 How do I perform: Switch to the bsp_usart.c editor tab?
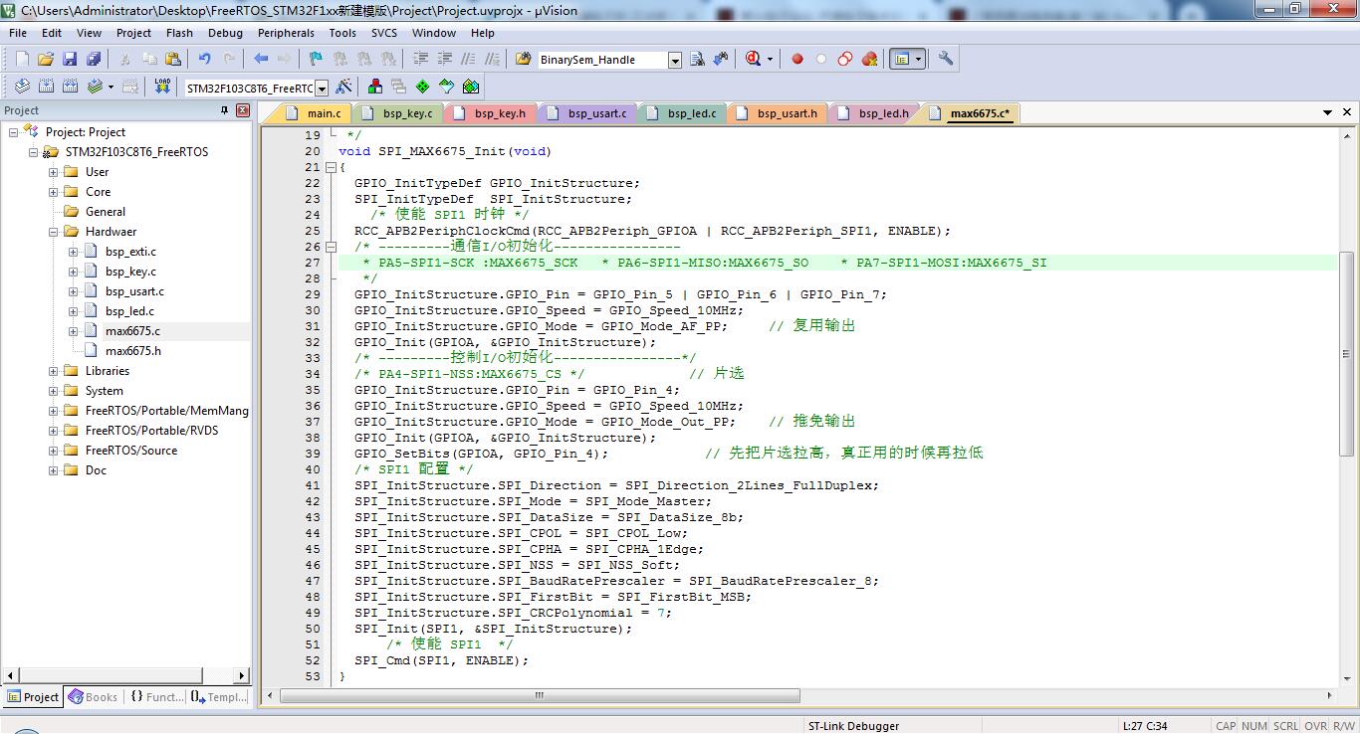pyautogui.click(x=596, y=113)
